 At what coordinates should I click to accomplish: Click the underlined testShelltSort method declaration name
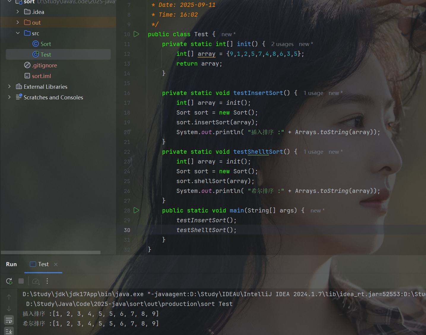[x=258, y=152]
